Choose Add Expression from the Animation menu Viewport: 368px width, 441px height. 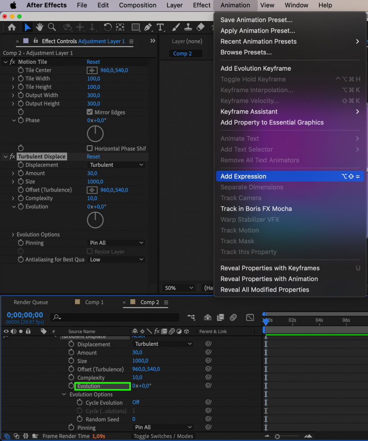tap(244, 176)
